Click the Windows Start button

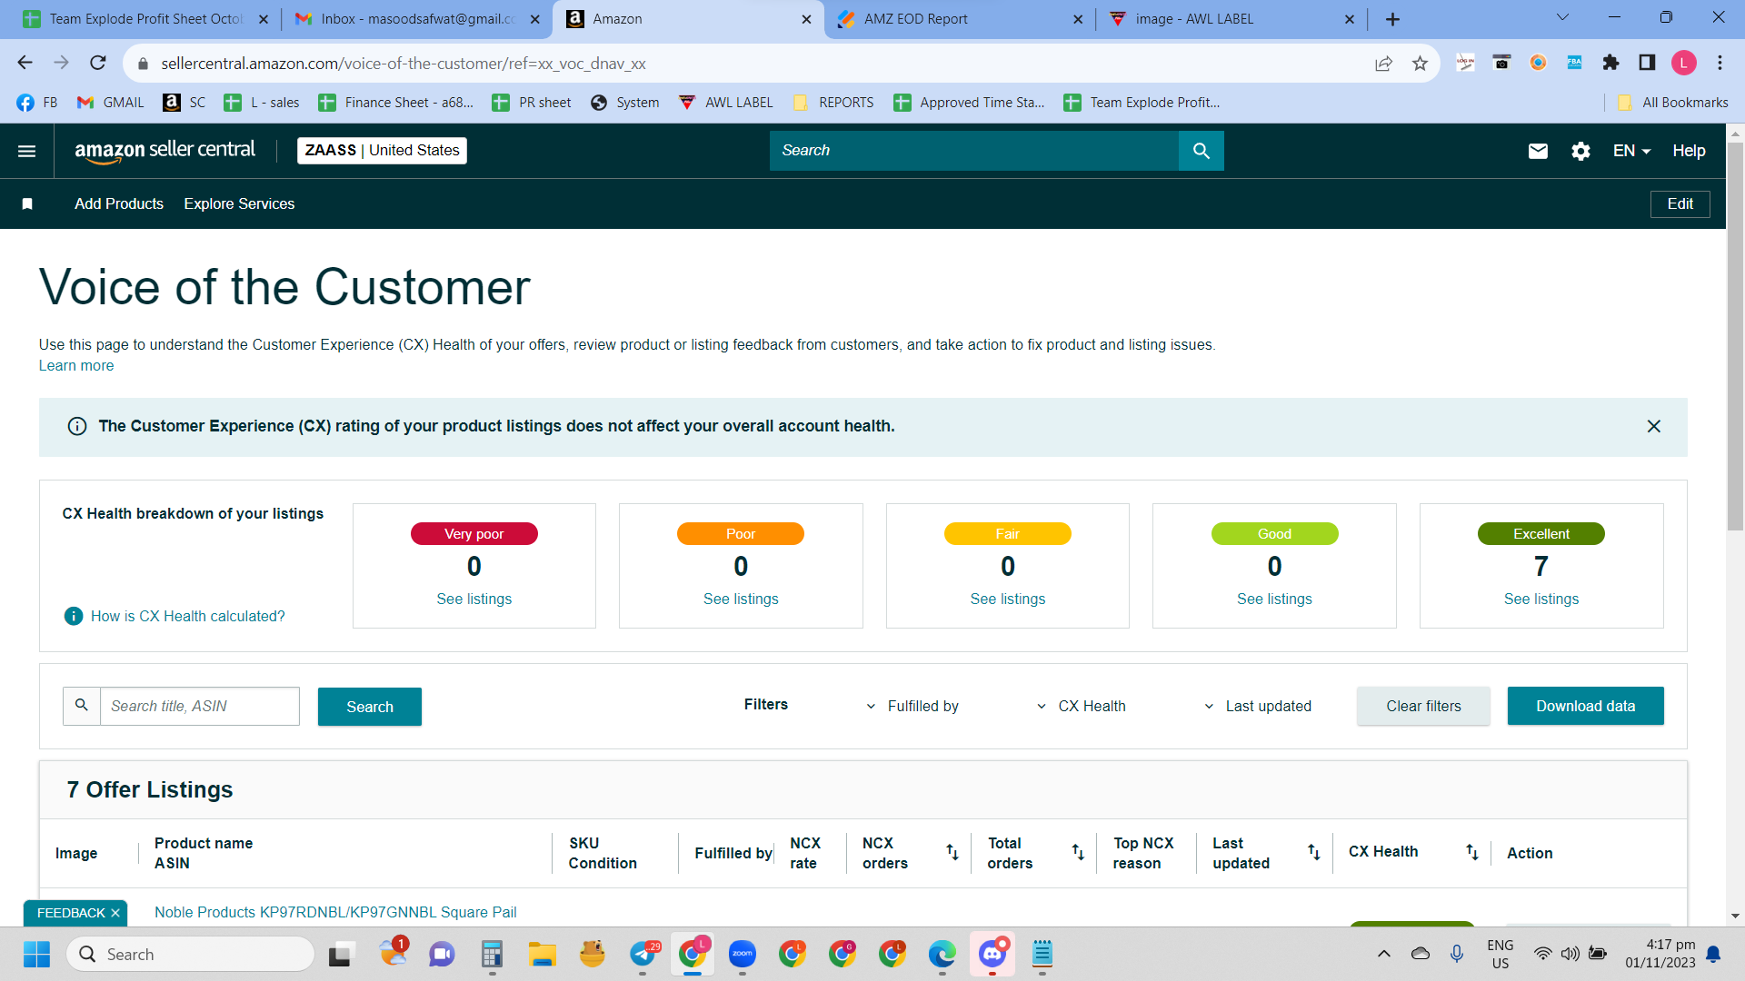click(x=36, y=954)
